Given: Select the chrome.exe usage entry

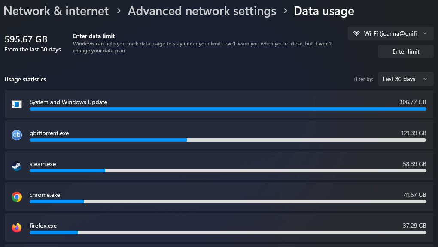Looking at the screenshot, I should pos(219,197).
